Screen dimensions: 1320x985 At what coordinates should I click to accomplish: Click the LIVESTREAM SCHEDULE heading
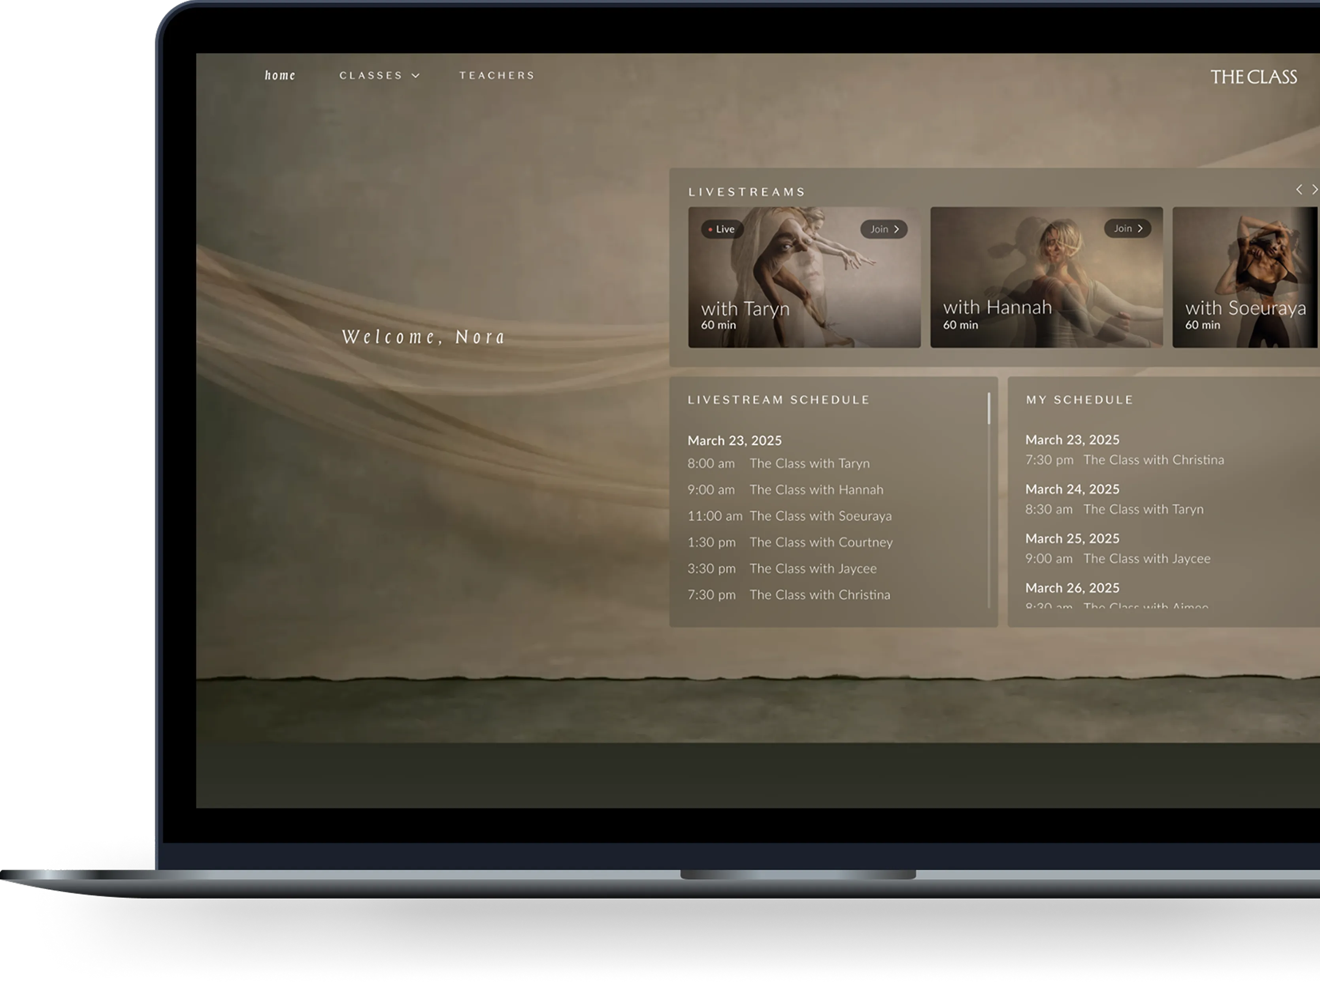click(x=779, y=400)
